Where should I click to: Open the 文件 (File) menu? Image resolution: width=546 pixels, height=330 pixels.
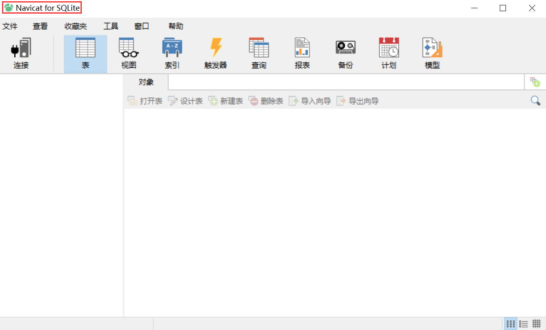click(10, 26)
